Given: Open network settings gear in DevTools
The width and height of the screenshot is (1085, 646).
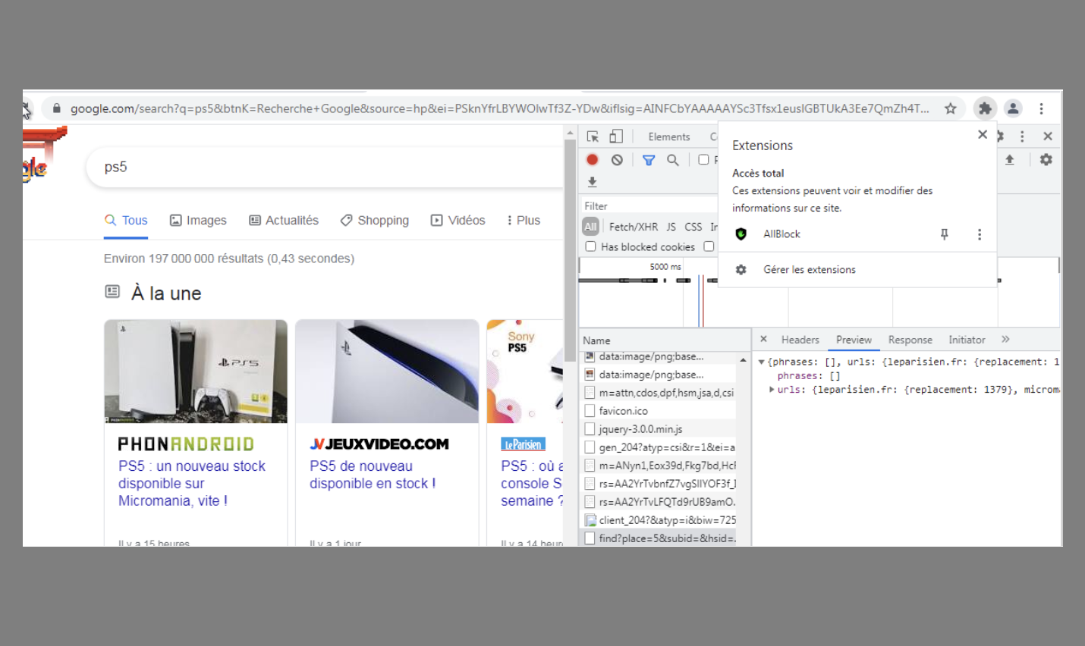Looking at the screenshot, I should (x=1046, y=160).
